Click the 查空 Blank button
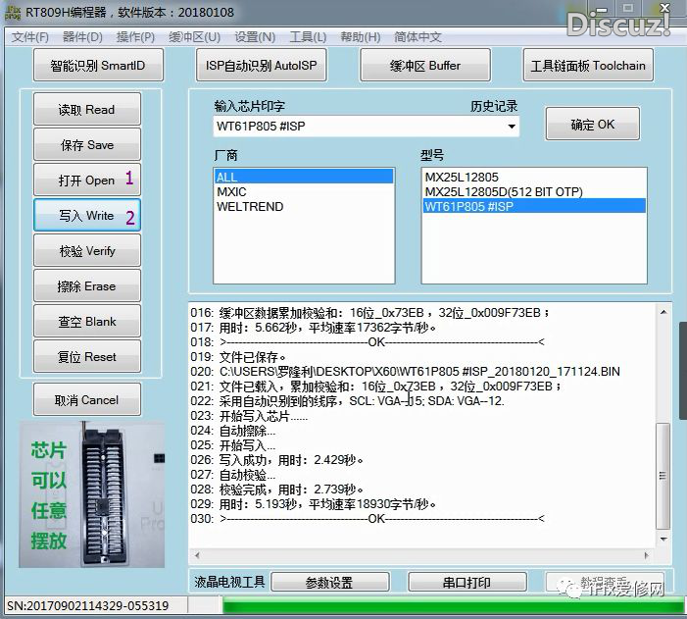 (x=87, y=322)
